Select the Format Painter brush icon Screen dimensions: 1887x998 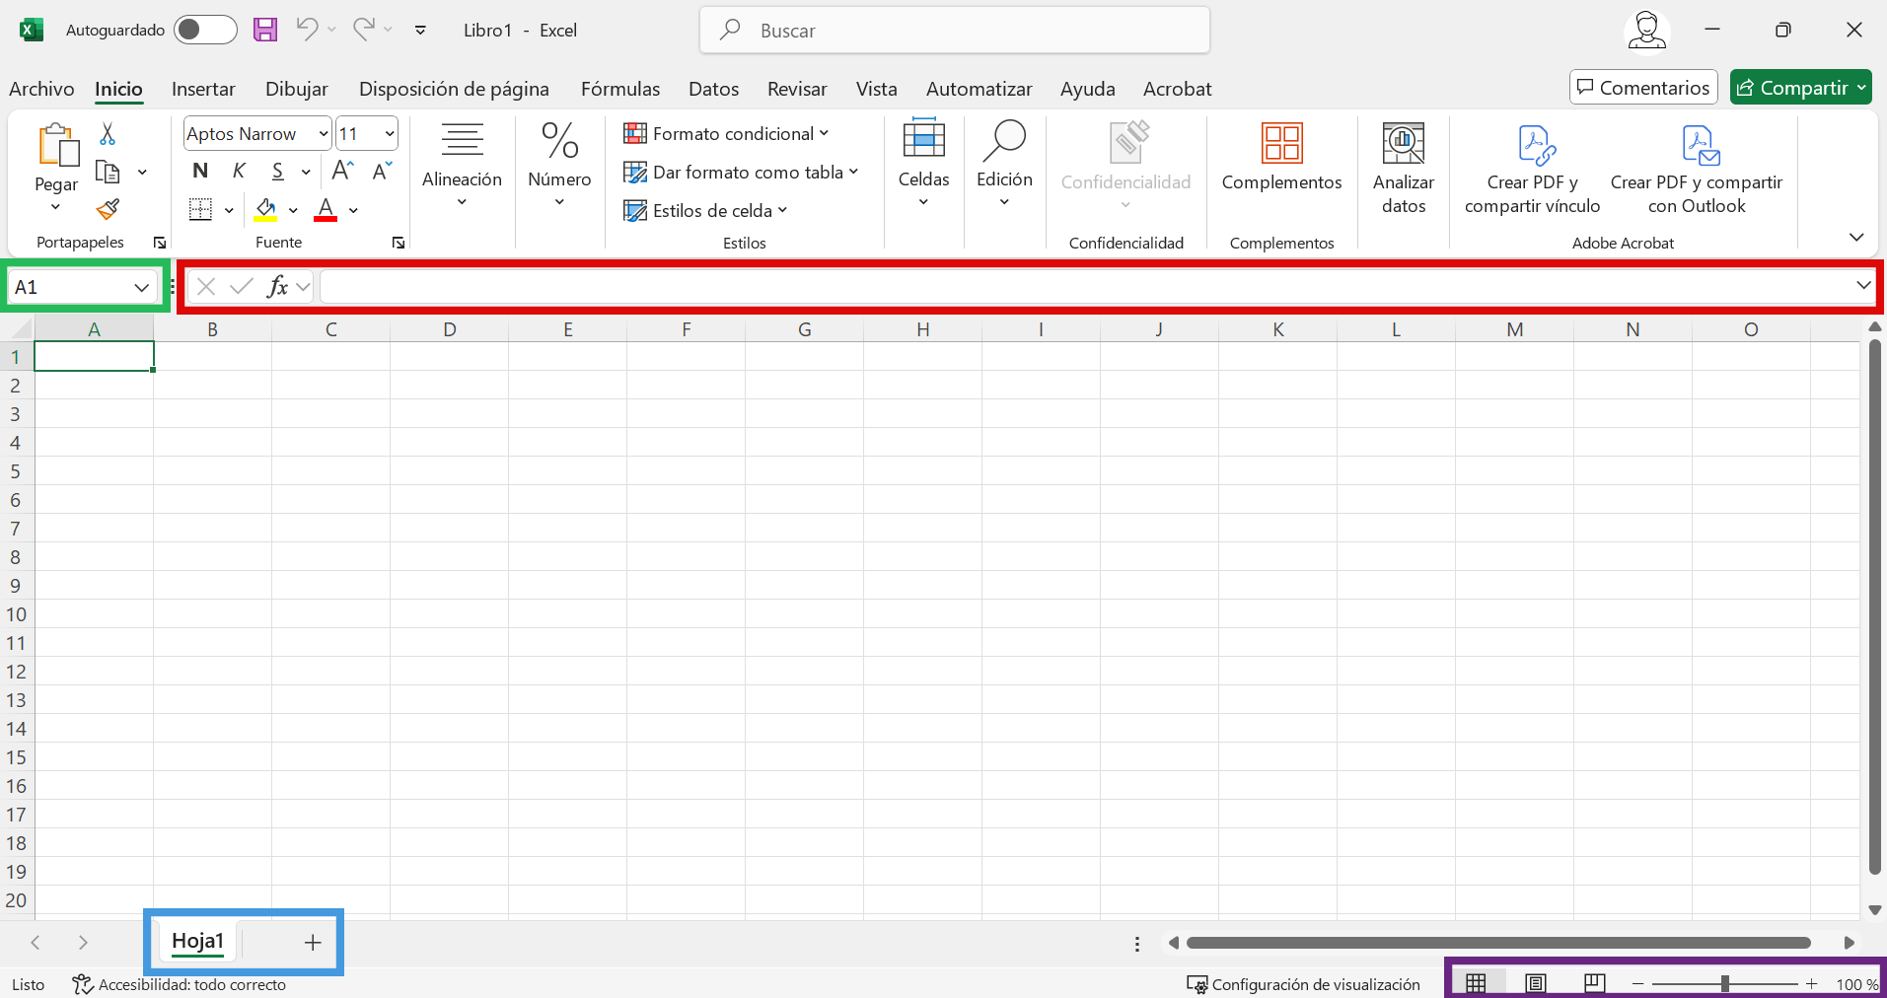(108, 209)
